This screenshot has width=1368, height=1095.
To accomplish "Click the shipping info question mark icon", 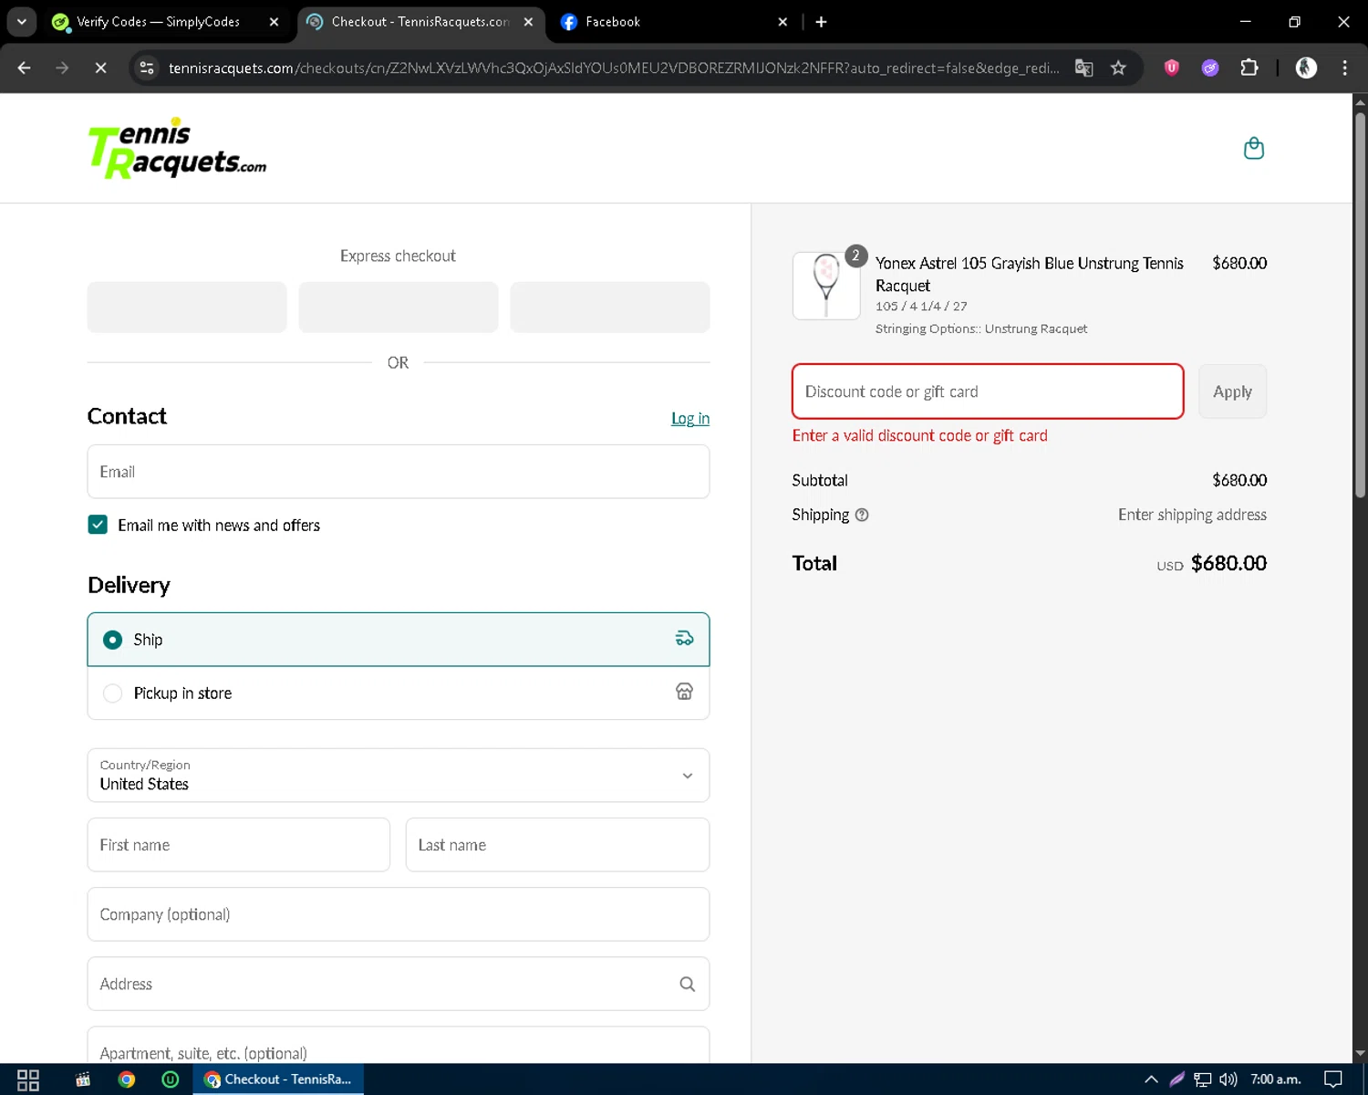I will point(862,515).
